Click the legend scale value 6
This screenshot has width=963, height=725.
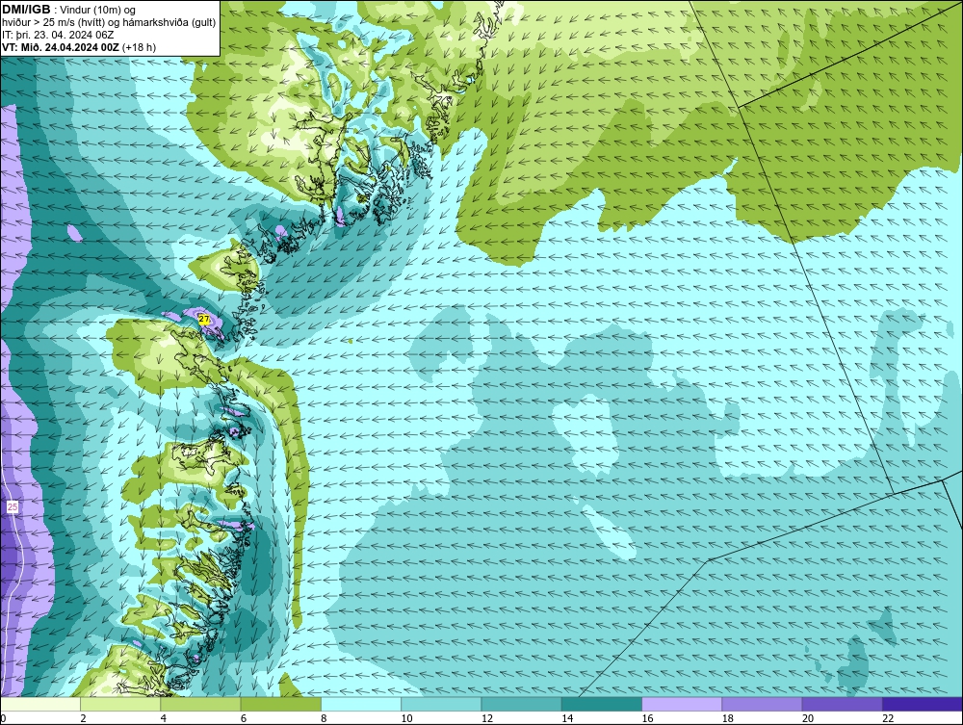tap(244, 719)
